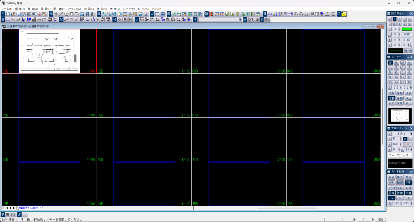Toggle the 中点 midpoint snap mode
Screen dimensions: 414x222
coord(391,177)
